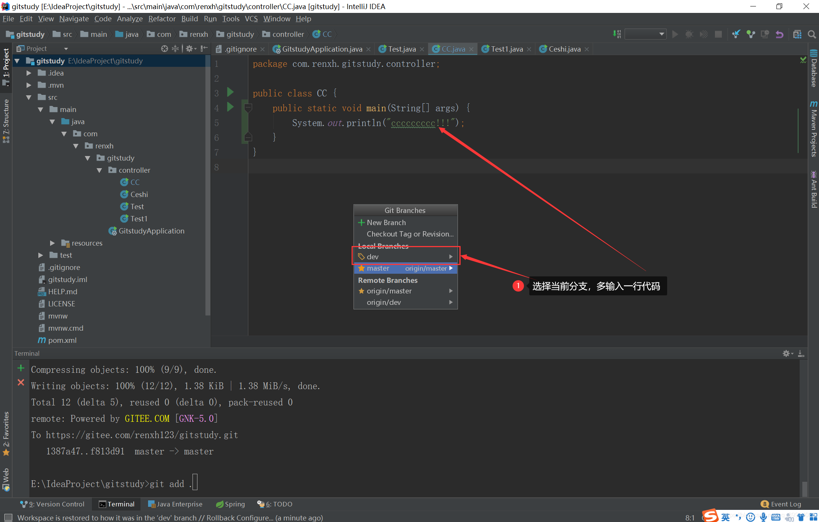Click the Build Project icon in toolbar

[x=617, y=34]
